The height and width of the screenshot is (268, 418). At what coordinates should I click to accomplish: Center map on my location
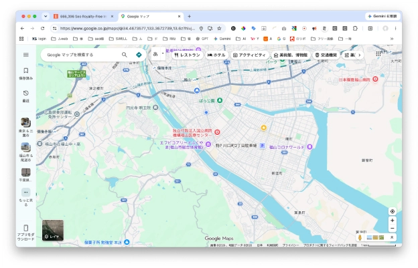click(x=392, y=211)
